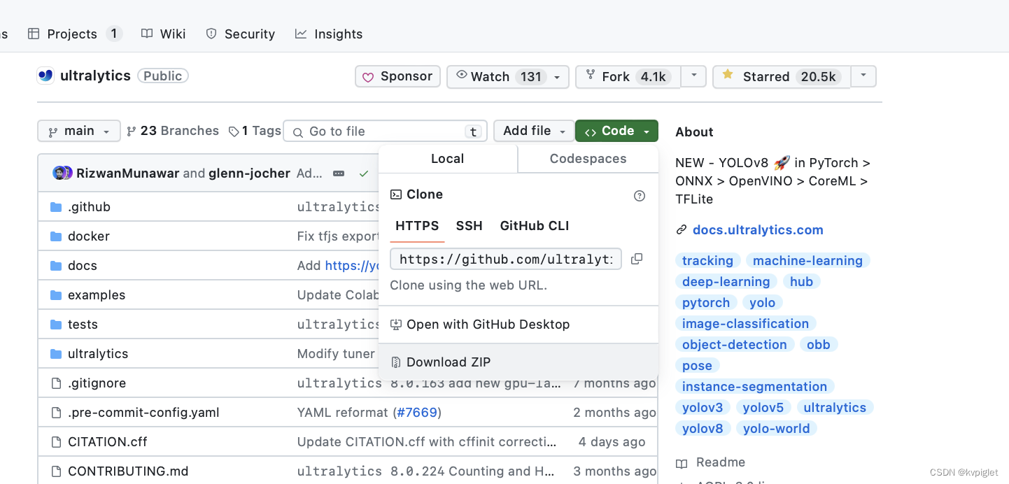Copy clone URL to clipboard icon
Viewport: 1009px width, 484px height.
[x=637, y=259]
